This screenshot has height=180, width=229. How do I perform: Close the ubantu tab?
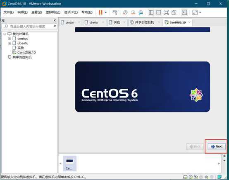coord(103,22)
